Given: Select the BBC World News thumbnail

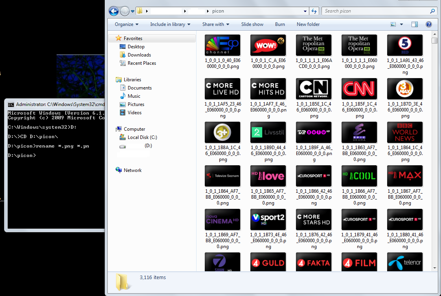Looking at the screenshot, I should point(405,132).
